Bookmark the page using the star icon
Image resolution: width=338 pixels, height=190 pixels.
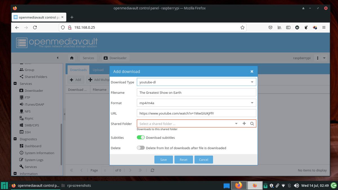tap(242, 27)
